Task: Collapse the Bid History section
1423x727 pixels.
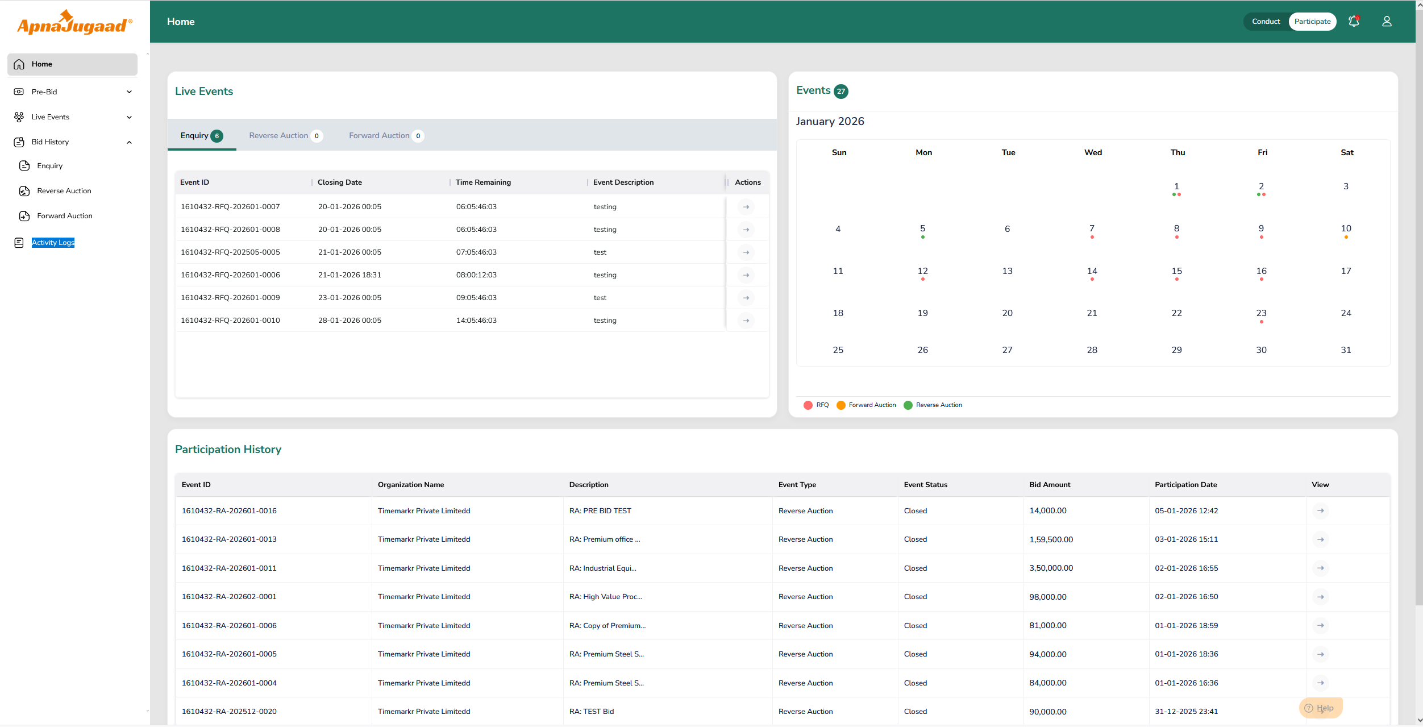Action: (129, 142)
